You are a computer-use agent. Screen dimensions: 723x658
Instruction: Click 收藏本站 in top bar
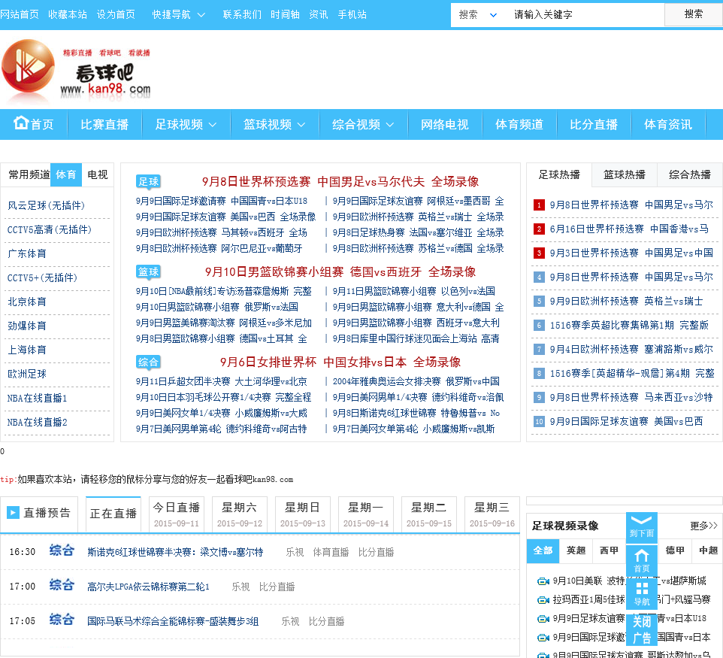68,15
